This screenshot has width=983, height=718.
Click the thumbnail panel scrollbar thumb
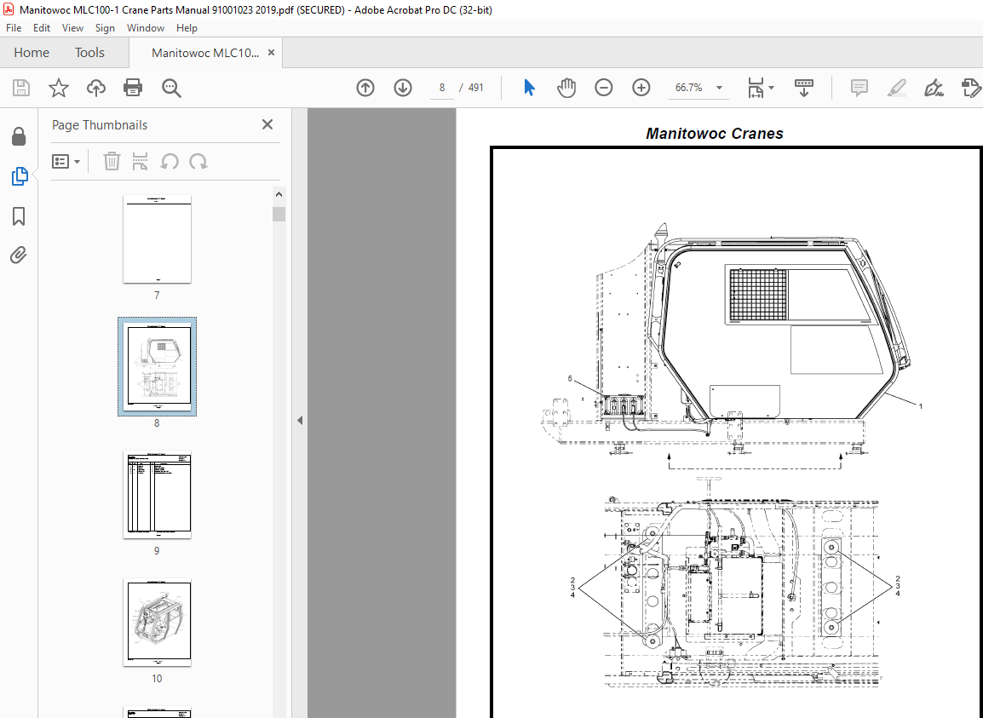tap(279, 214)
